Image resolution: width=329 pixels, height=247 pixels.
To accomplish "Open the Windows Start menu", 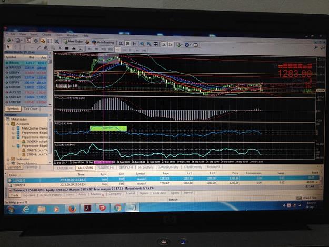I will (x=11, y=210).
